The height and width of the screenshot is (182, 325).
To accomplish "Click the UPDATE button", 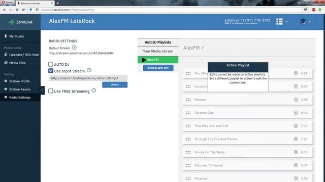I will point(115,84).
